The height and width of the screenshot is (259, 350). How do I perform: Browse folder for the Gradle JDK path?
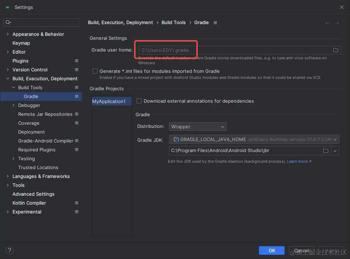(326, 151)
